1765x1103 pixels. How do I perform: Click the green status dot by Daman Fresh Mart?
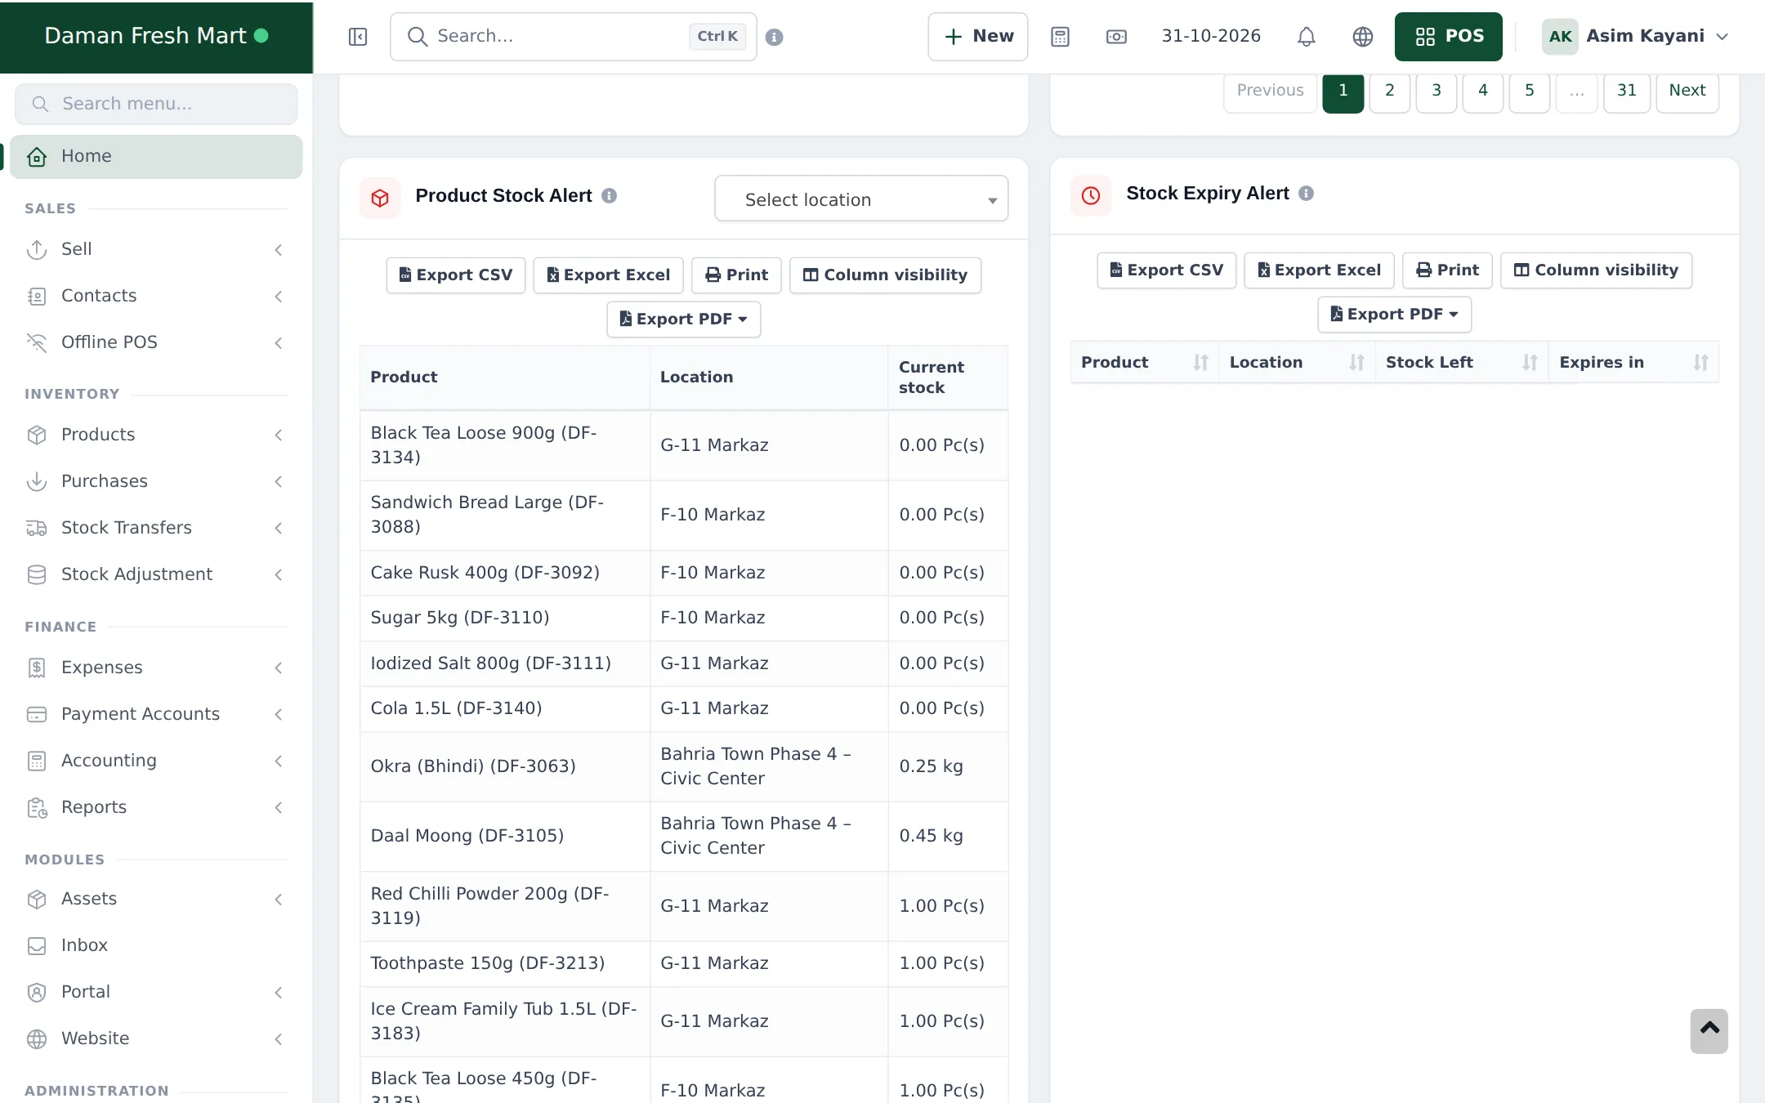coord(261,35)
